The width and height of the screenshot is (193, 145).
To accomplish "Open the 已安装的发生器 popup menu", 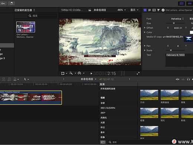I will (x=25, y=10).
